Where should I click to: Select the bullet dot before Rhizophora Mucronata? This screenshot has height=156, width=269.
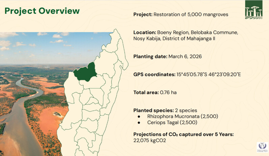139,116
